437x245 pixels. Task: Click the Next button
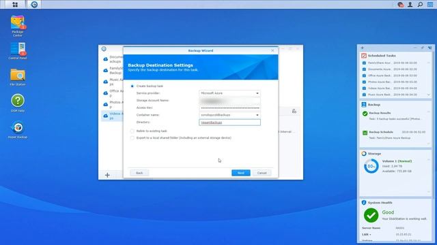[x=241, y=173]
